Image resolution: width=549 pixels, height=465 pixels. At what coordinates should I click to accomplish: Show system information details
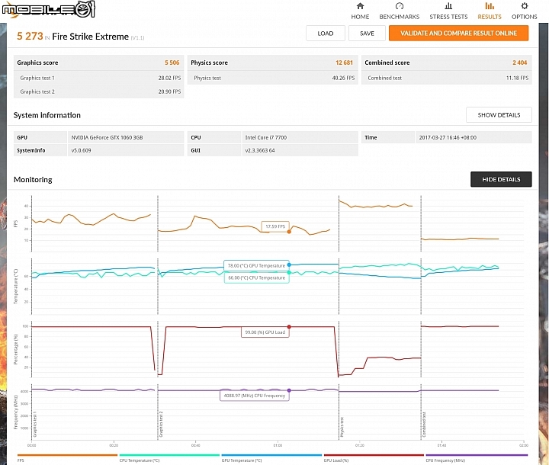pyautogui.click(x=499, y=115)
